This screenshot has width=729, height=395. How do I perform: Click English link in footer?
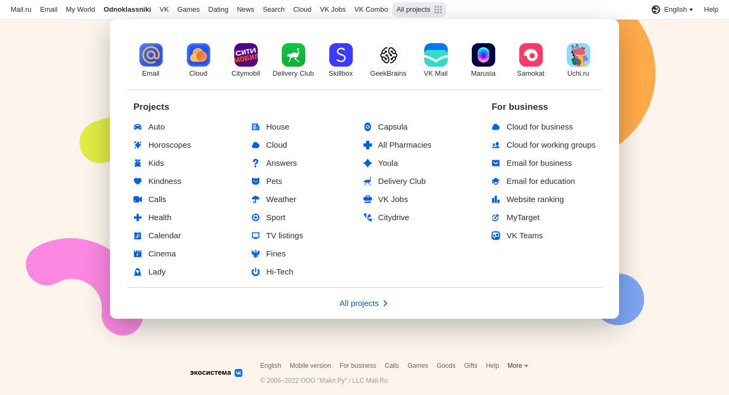point(271,366)
